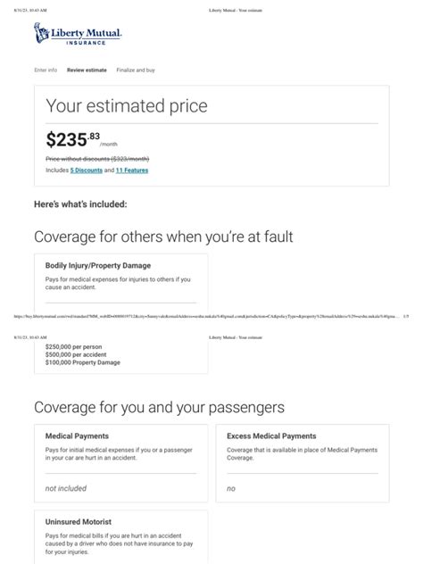423x564 pixels.
Task: Click the Uninsured Motorist coverage heading
Action: (x=78, y=521)
